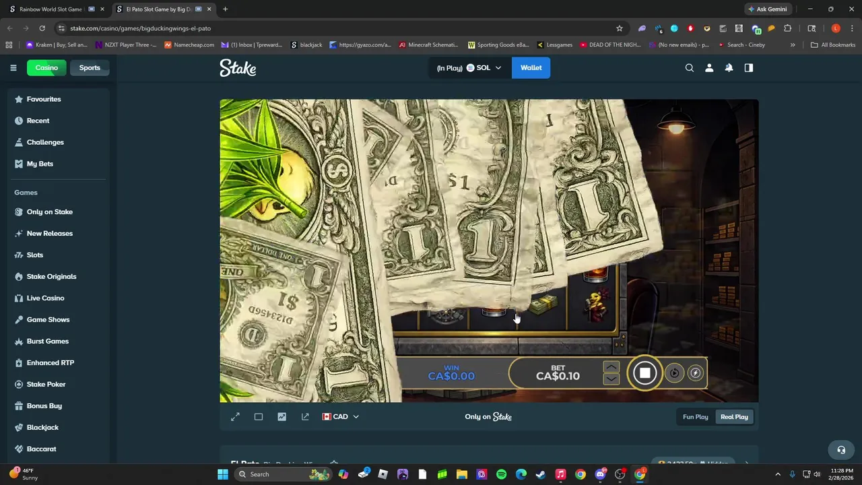This screenshot has width=862, height=485.
Task: Activate the turbo lightning bolt button
Action: point(695,373)
